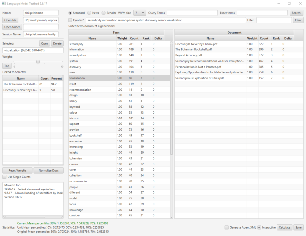Click the Weight slider thumb
The height and width of the screenshot is (236, 306).
pos(37,61)
